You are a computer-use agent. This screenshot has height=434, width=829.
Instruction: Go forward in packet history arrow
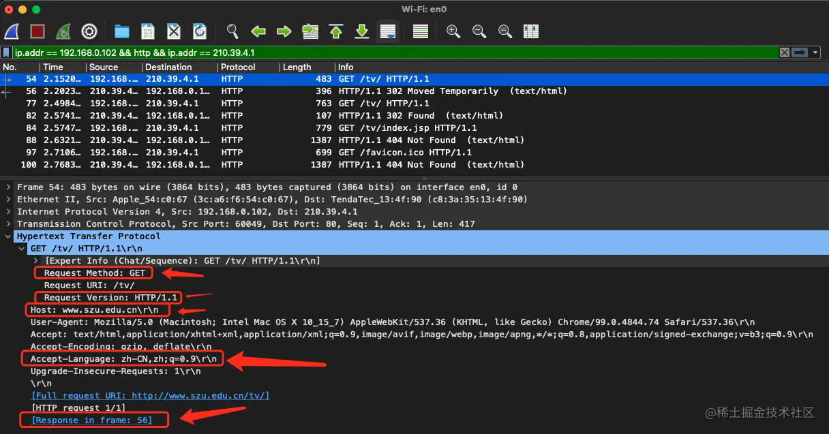284,31
